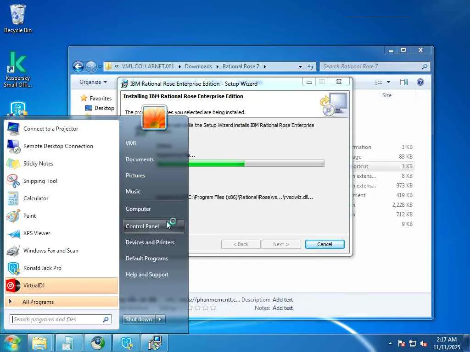
Task: Refresh the Explorer address bar
Action: point(311,66)
